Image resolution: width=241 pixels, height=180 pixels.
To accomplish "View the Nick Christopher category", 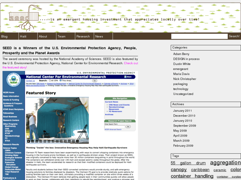I will 185,79.
